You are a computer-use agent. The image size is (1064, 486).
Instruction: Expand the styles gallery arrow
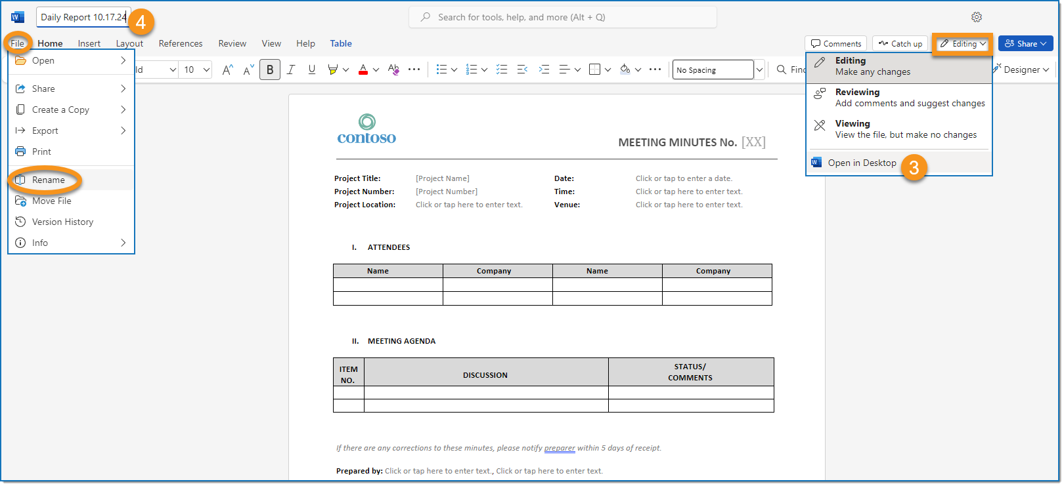pyautogui.click(x=759, y=70)
